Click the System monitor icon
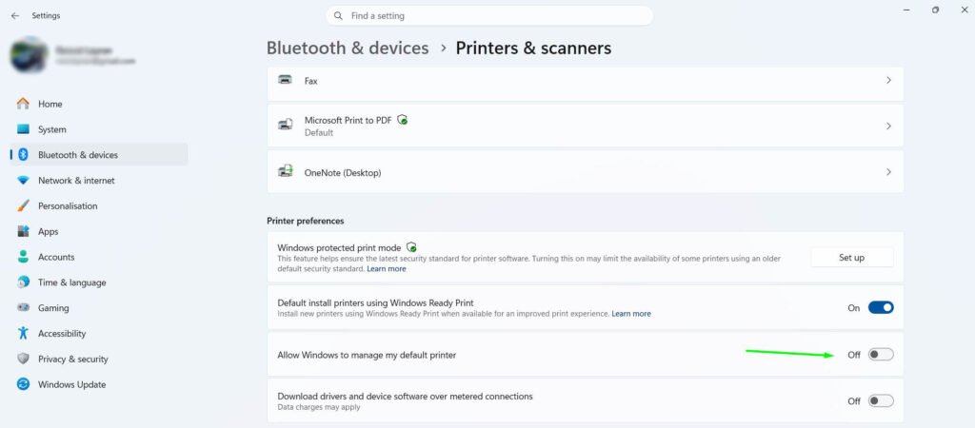 pos(23,129)
